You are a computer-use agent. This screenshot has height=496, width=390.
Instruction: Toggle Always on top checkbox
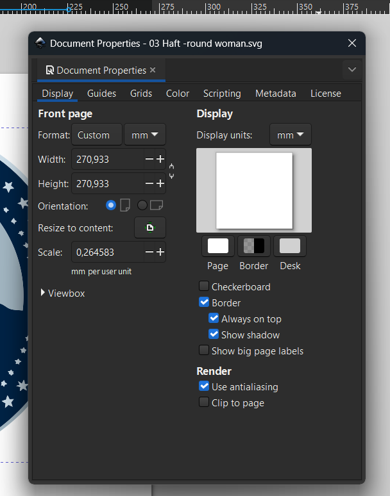click(214, 318)
